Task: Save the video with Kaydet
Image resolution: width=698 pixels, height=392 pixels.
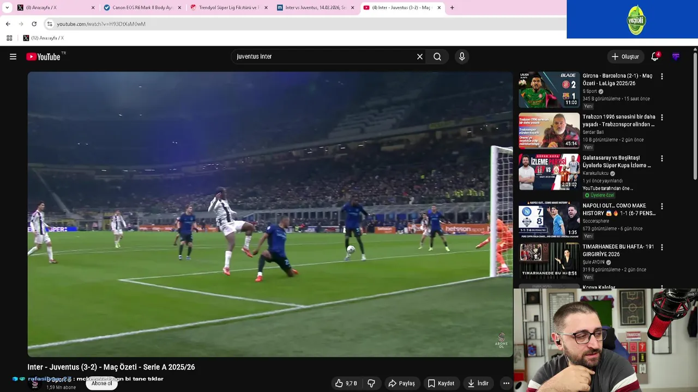Action: [441, 383]
